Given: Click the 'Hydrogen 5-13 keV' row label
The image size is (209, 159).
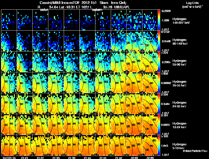Looking at the screenshot, I should (179, 146).
